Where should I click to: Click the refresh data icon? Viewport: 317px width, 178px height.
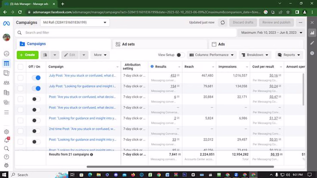(x=223, y=23)
